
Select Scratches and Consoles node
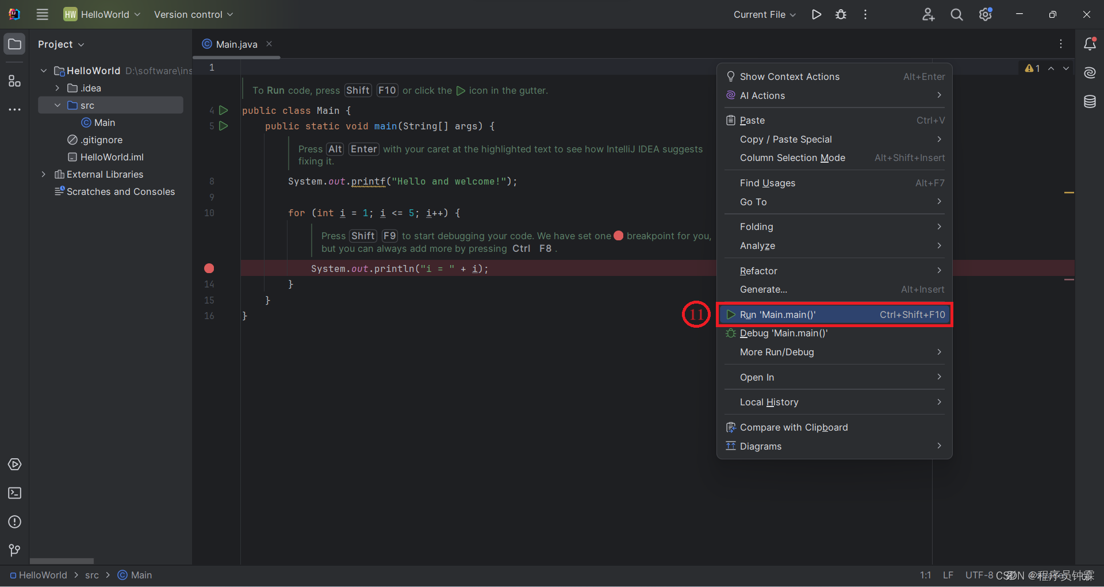click(115, 191)
